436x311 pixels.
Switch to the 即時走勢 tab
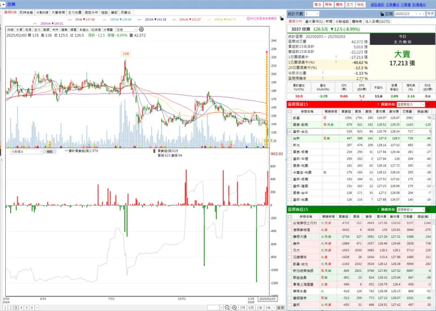(26, 12)
